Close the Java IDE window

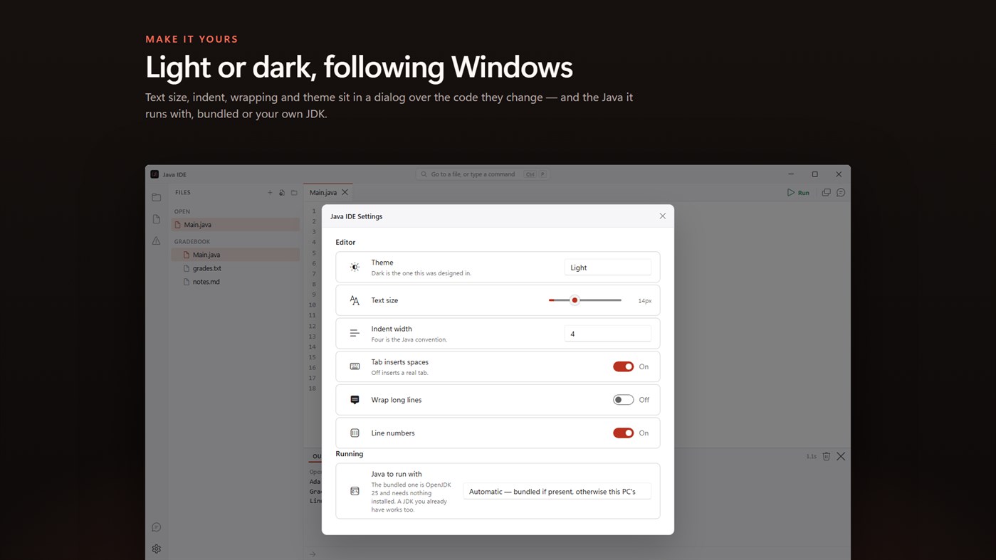coord(839,174)
